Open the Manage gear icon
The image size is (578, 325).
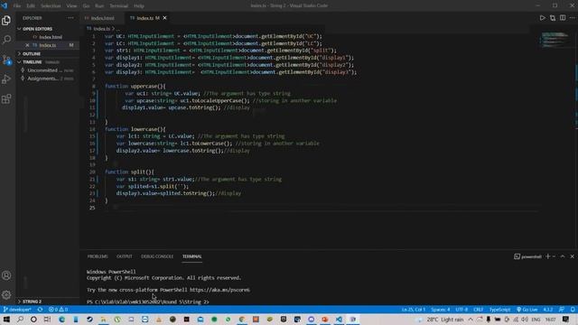pos(6,295)
